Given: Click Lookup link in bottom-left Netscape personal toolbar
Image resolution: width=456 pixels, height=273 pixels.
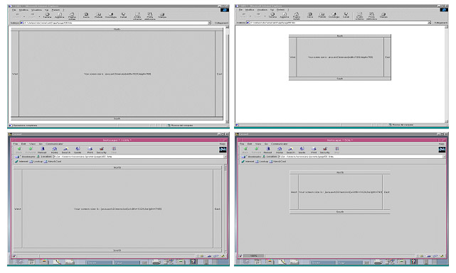Looking at the screenshot, I should [x=36, y=162].
